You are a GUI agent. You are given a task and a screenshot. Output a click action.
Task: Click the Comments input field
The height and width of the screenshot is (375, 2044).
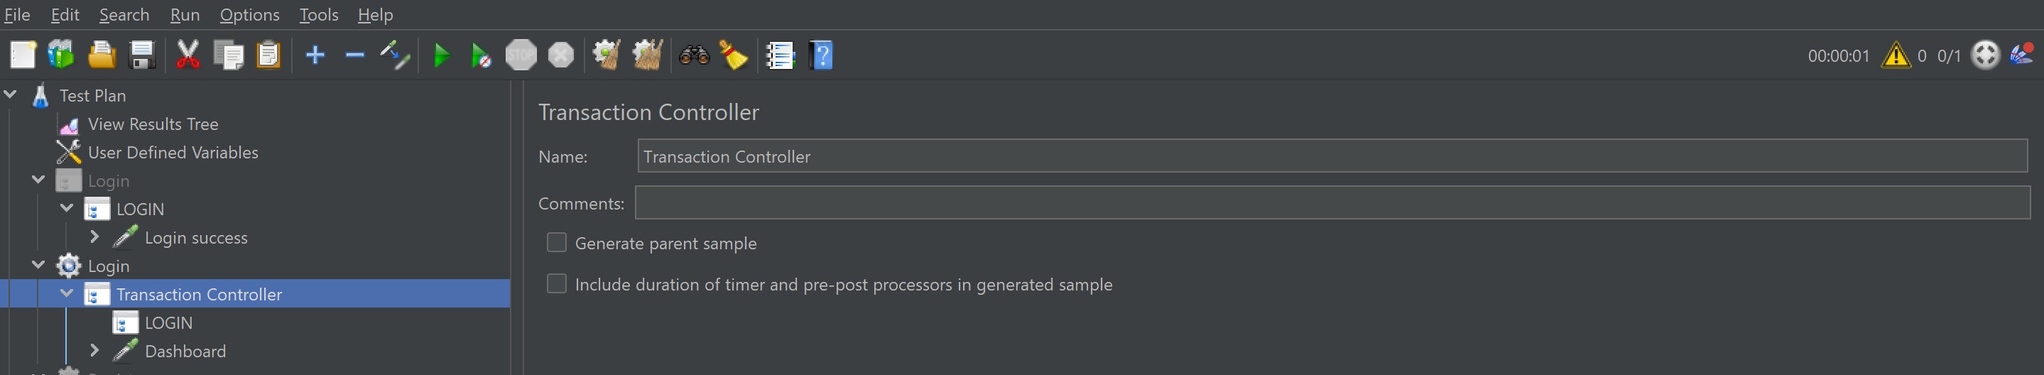tap(1332, 203)
